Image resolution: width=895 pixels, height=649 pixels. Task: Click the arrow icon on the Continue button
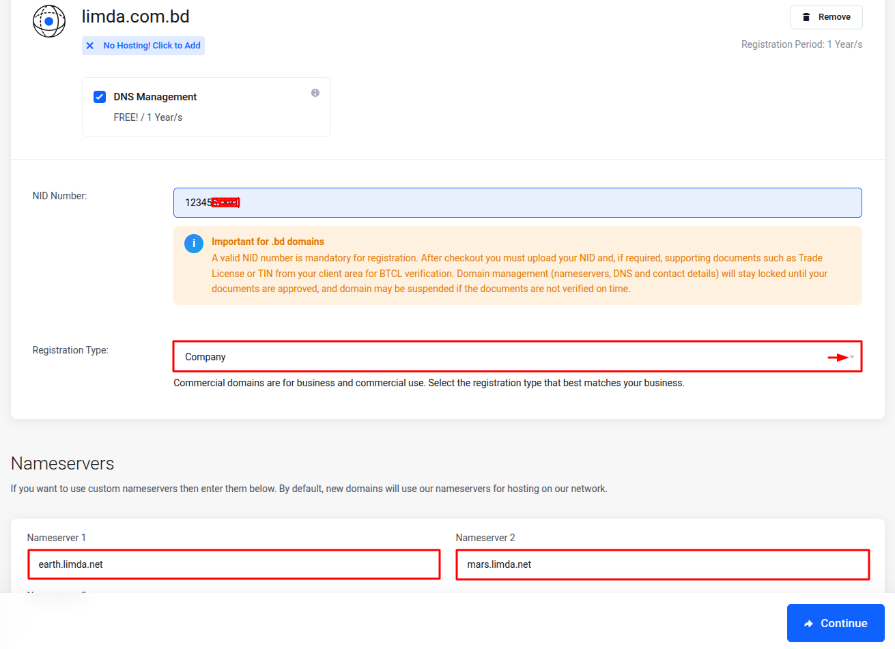coord(809,624)
